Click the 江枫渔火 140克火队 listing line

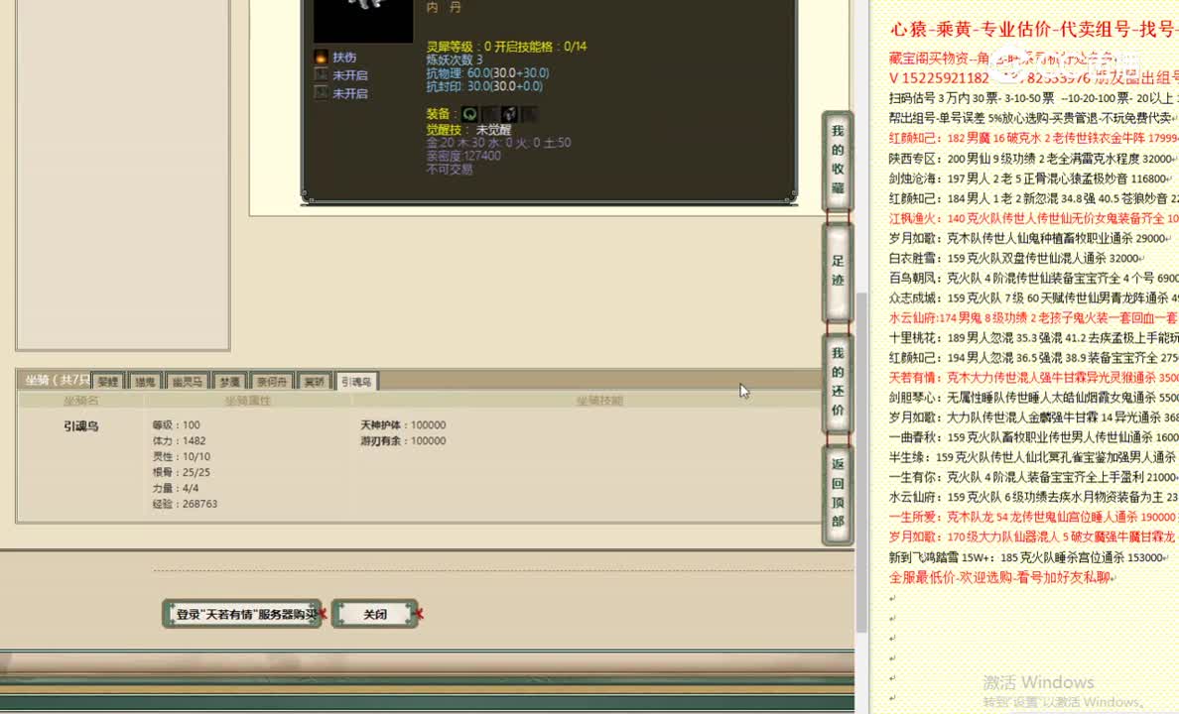point(1033,218)
